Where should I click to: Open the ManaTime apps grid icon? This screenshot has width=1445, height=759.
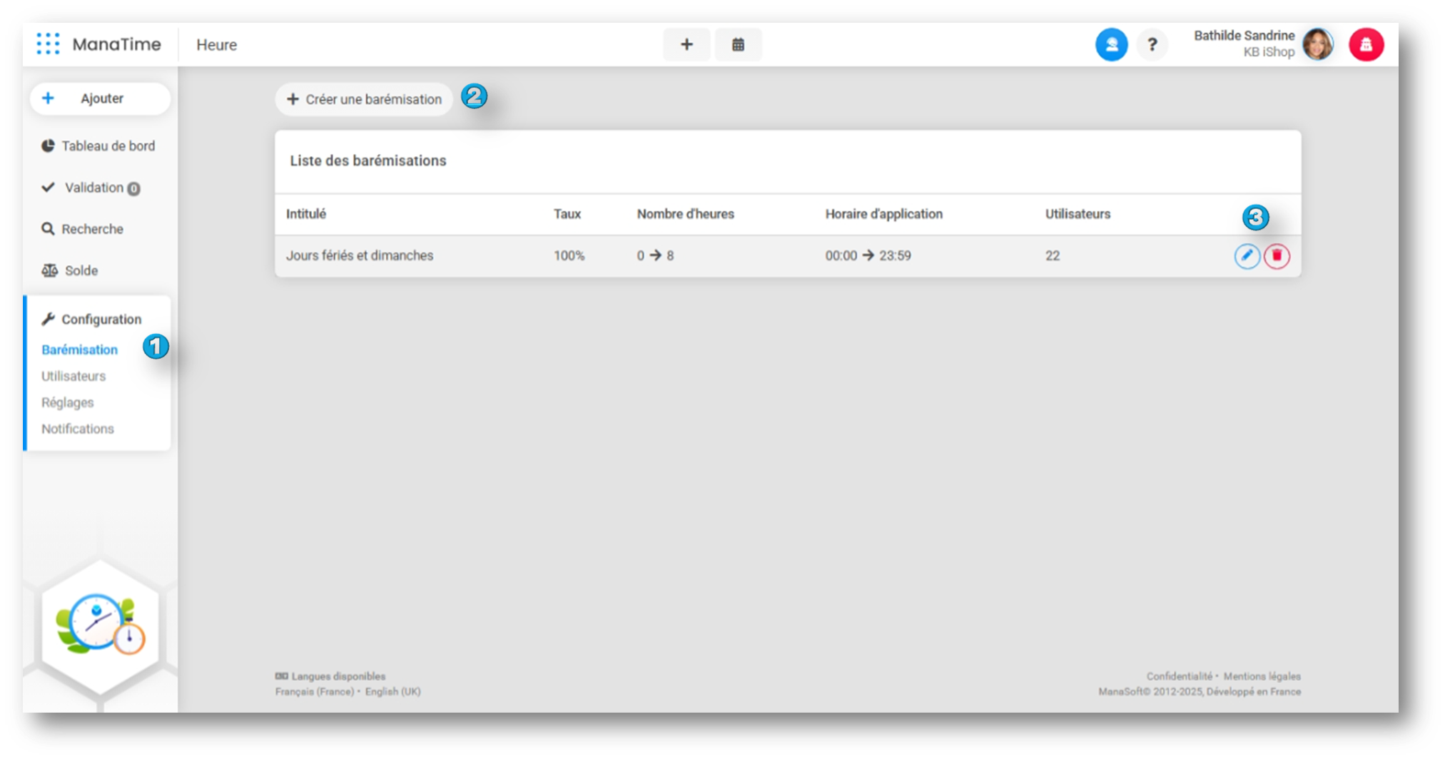(x=48, y=44)
